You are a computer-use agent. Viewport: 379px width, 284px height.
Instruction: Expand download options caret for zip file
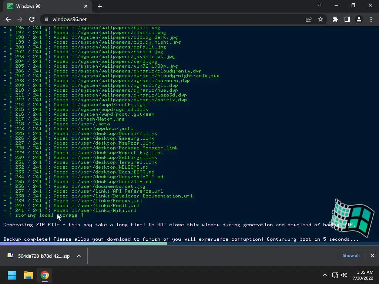tap(79, 256)
